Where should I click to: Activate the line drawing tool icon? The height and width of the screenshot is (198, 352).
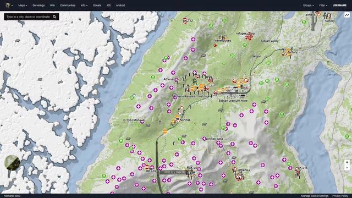click(347, 15)
